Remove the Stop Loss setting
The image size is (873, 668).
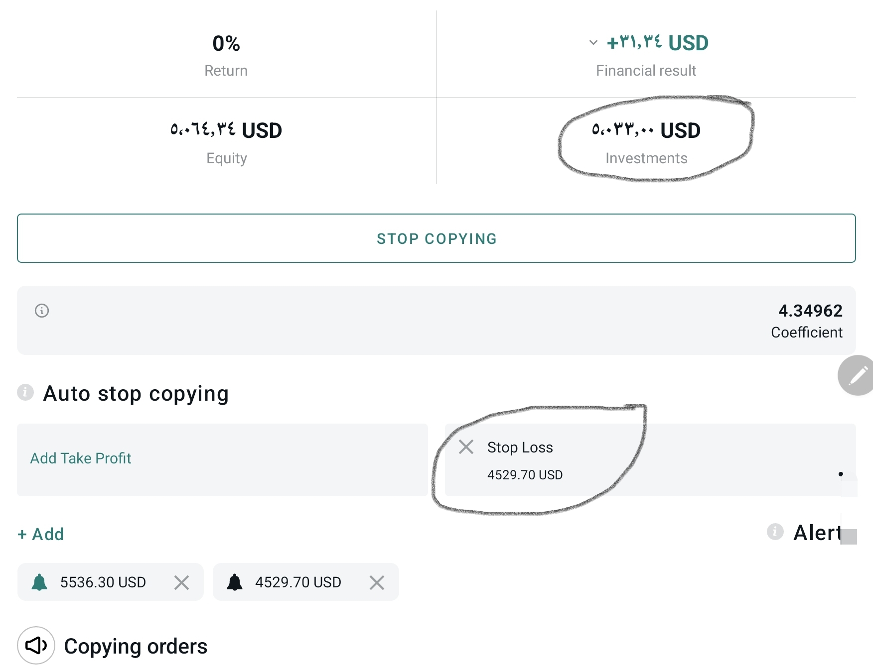click(x=466, y=447)
